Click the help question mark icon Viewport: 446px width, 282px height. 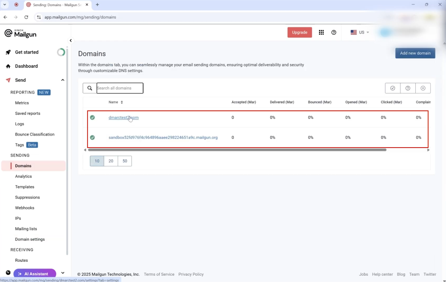pos(334,32)
